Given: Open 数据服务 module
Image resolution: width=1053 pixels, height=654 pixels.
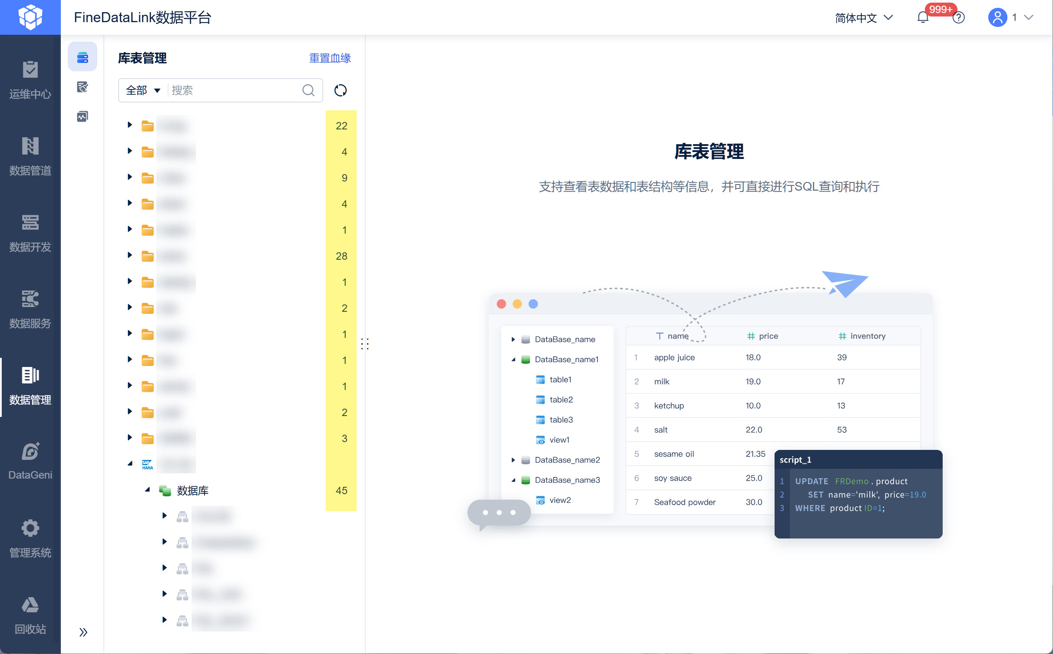Looking at the screenshot, I should 30,310.
